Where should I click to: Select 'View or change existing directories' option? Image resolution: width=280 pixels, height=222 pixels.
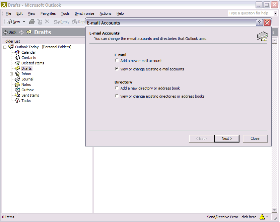(159, 96)
